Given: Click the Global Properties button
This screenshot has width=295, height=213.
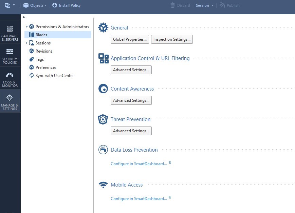Looking at the screenshot, I should (130, 39).
